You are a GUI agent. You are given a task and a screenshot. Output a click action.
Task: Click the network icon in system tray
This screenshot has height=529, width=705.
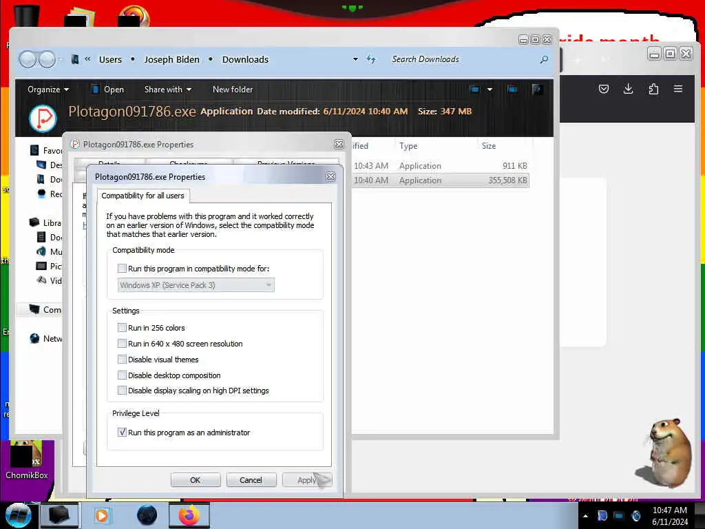619,516
